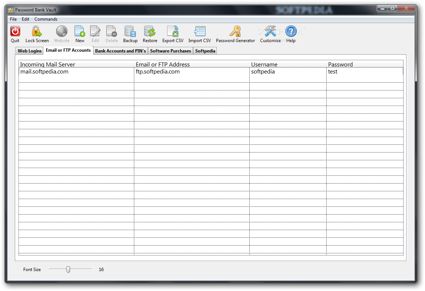Click the font size value 16
The height and width of the screenshot is (291, 425).
tap(101, 270)
